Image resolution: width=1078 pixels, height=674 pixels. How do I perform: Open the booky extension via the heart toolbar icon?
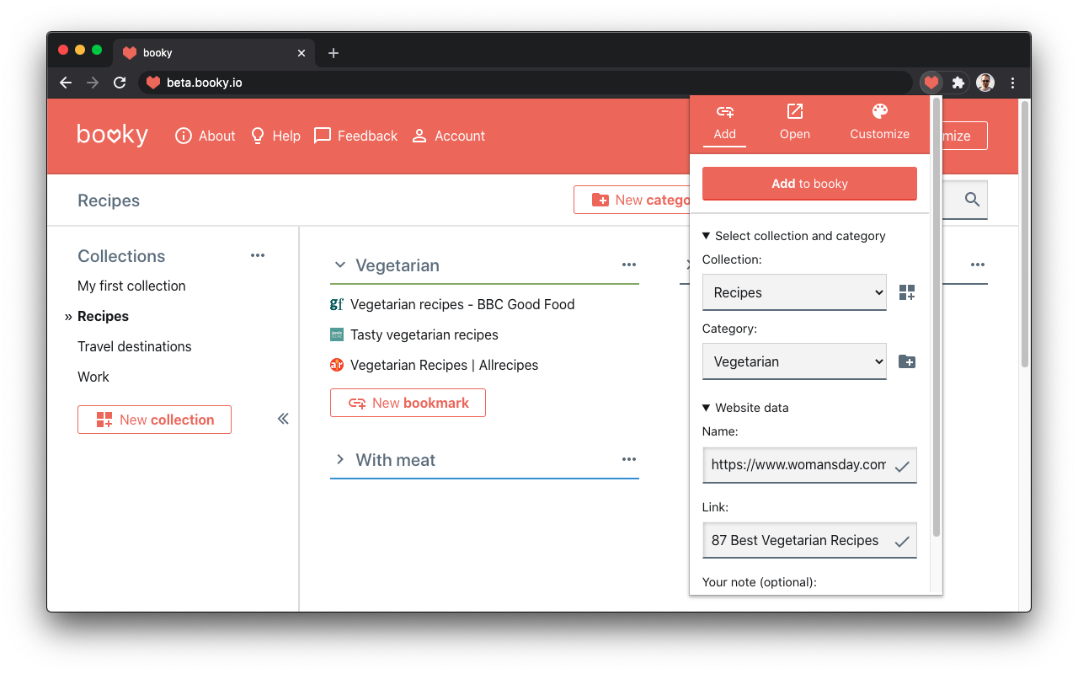click(x=931, y=83)
